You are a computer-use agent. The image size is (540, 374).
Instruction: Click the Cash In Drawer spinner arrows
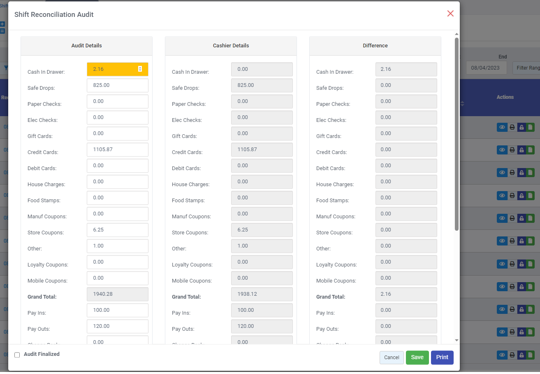coord(140,69)
